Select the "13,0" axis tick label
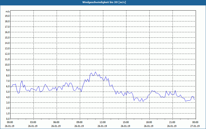Viewport: 206px width, 129px height. click(x=7, y=49)
